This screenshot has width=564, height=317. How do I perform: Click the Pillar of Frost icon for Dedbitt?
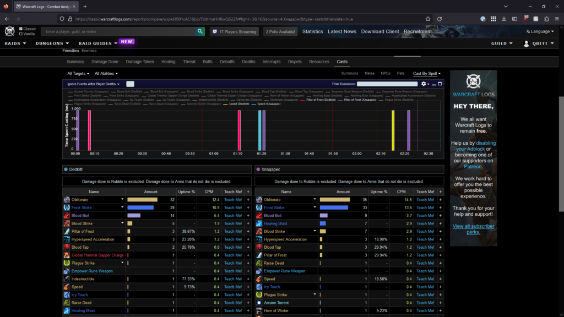67,232
